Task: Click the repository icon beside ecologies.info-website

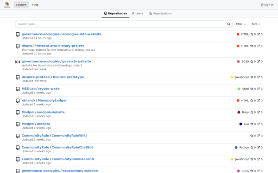Action: pyautogui.click(x=18, y=35)
